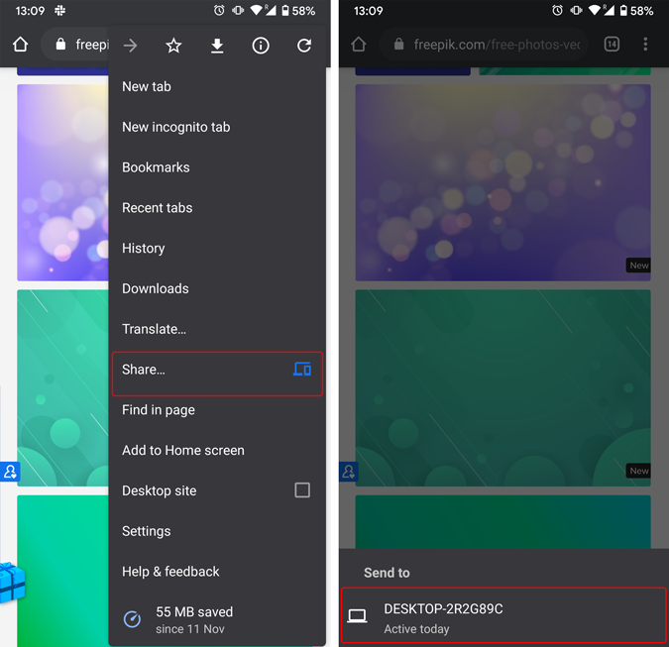Open tab switcher showing 14 tabs
Image resolution: width=669 pixels, height=647 pixels.
pyautogui.click(x=612, y=44)
